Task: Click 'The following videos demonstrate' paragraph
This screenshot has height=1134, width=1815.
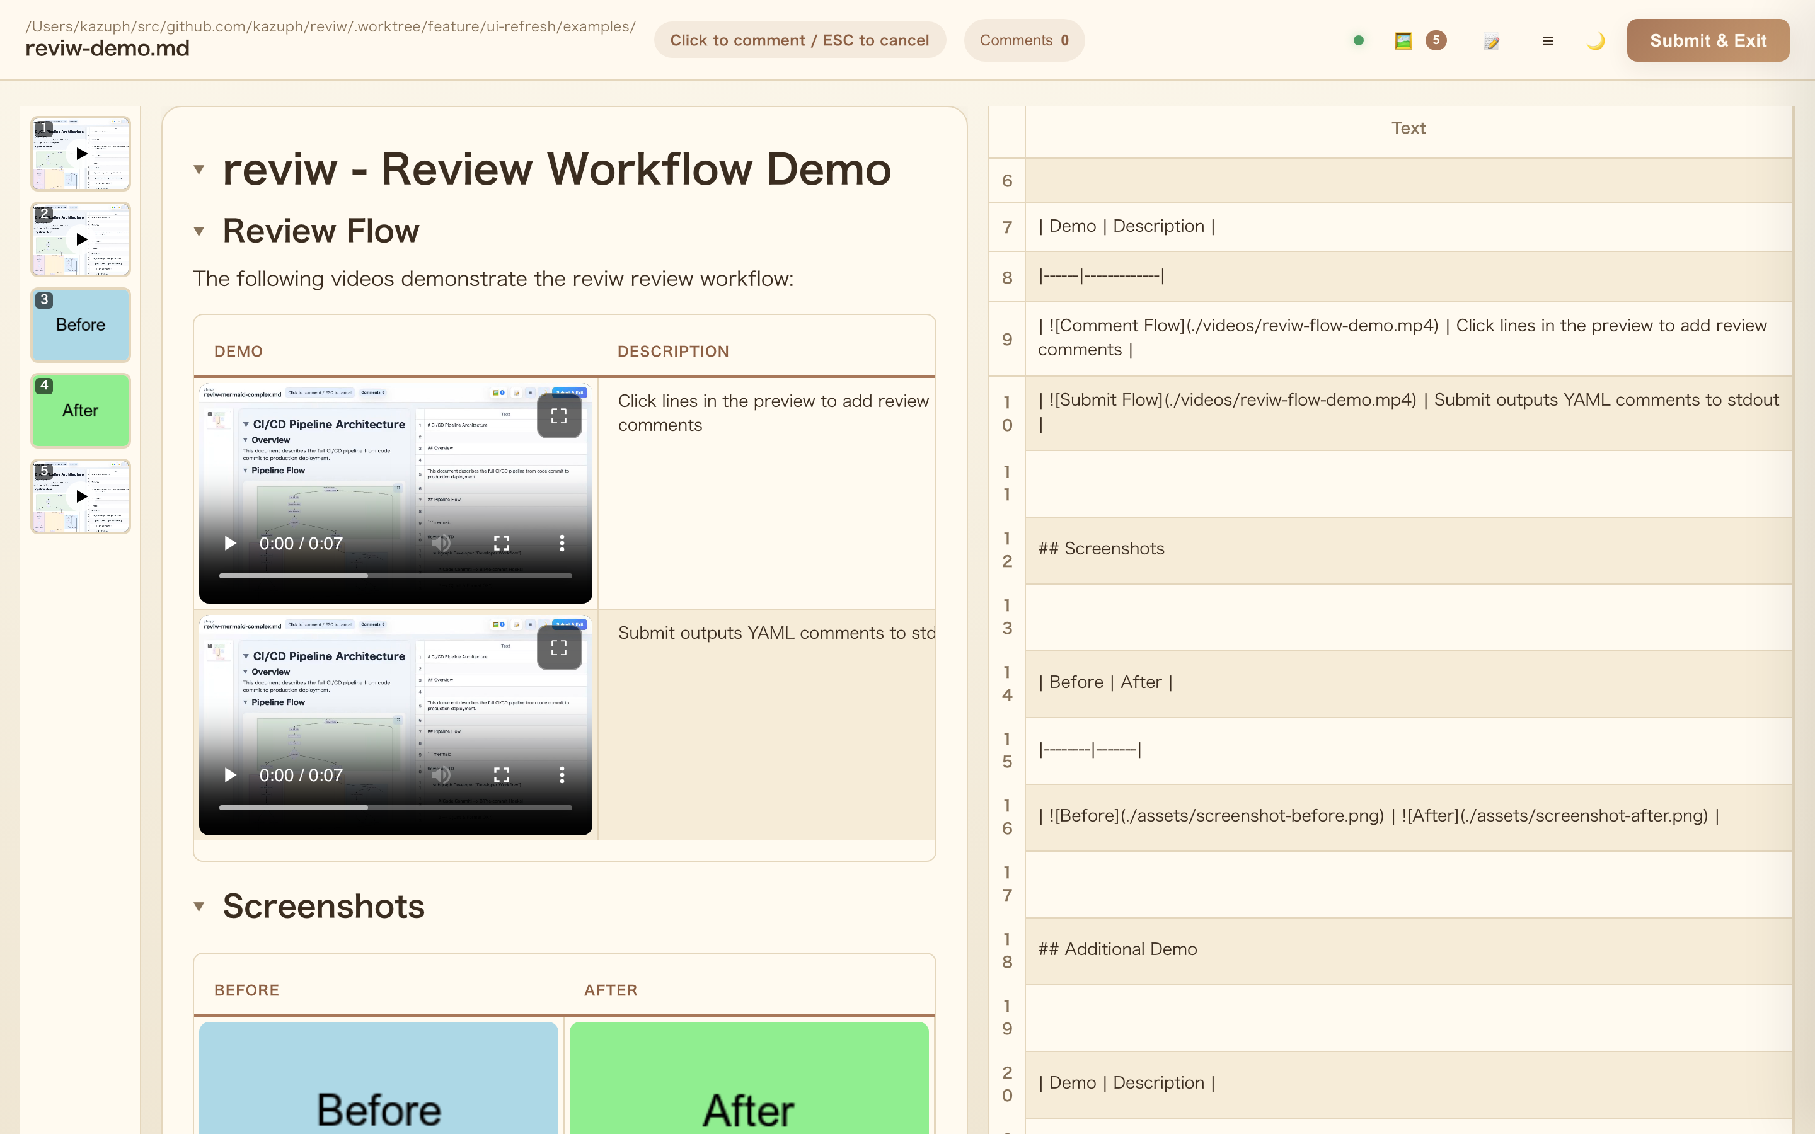Action: (x=493, y=279)
